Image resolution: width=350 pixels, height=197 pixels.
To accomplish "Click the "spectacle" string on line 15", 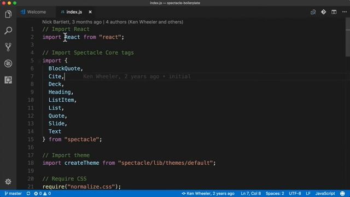I will pyautogui.click(x=81, y=140).
